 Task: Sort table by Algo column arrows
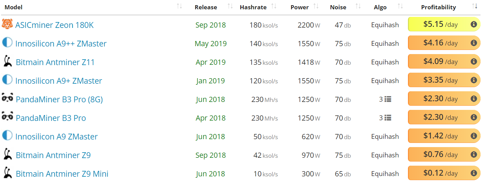pyautogui.click(x=400, y=6)
